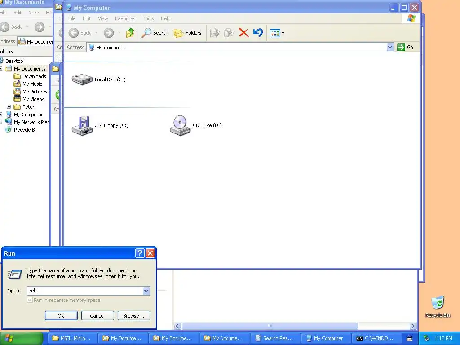460x345 pixels.
Task: Click the scrollbar left arrow at bottom
Action: click(x=177, y=326)
